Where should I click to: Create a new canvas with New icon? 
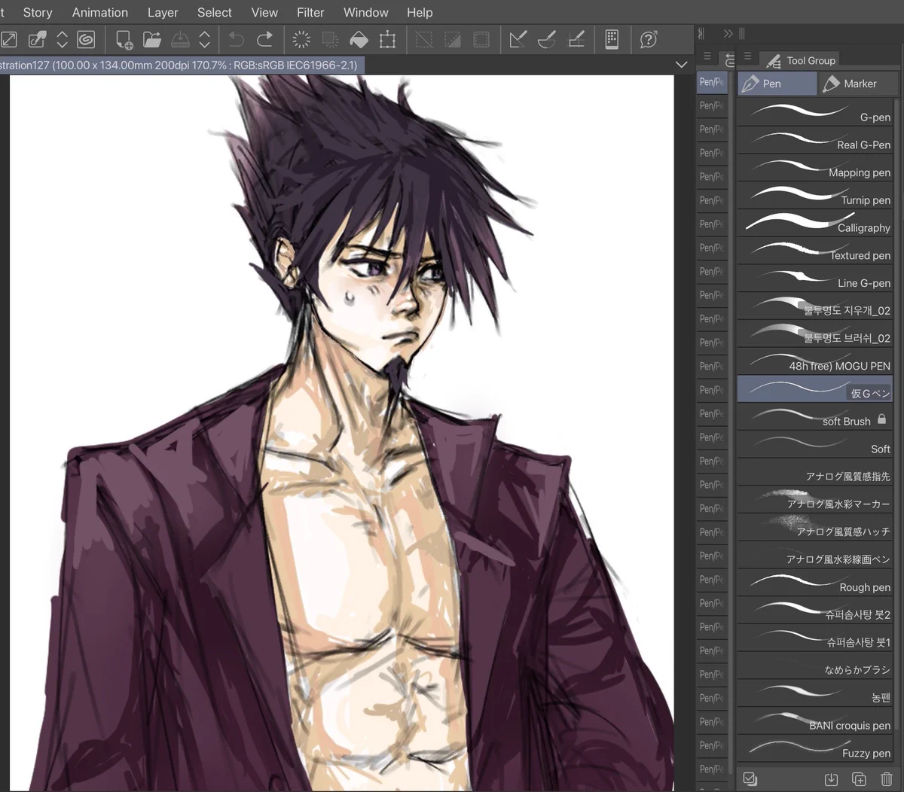click(124, 39)
